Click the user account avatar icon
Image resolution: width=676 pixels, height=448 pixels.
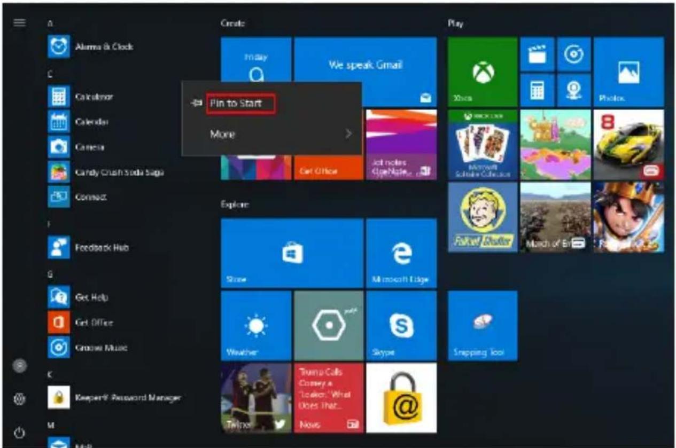(x=19, y=367)
